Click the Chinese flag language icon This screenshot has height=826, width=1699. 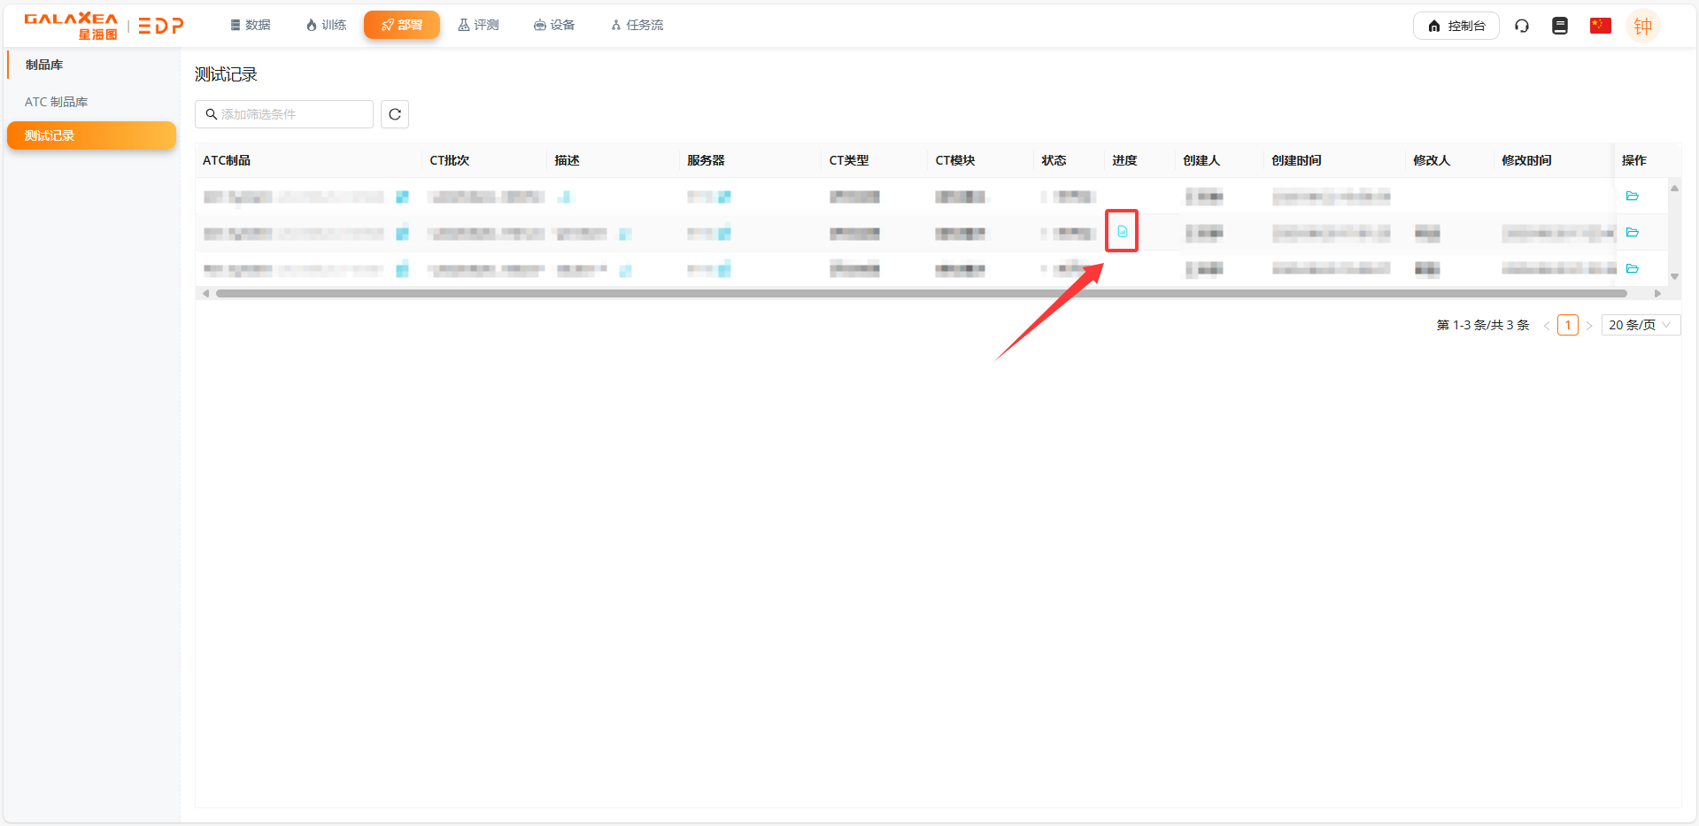point(1600,26)
